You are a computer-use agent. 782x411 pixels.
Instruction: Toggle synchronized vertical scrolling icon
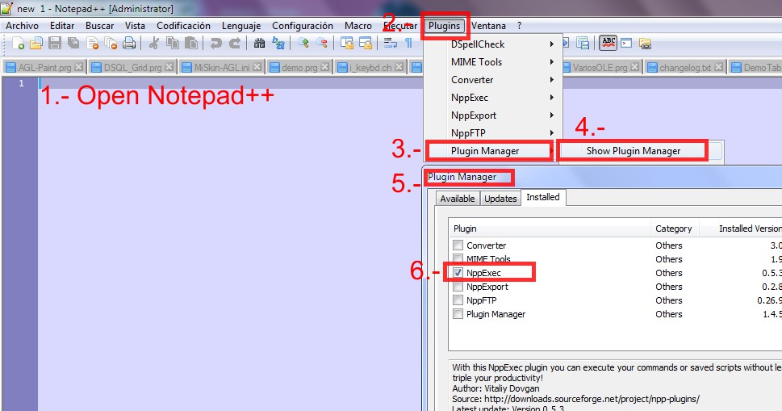coord(346,44)
